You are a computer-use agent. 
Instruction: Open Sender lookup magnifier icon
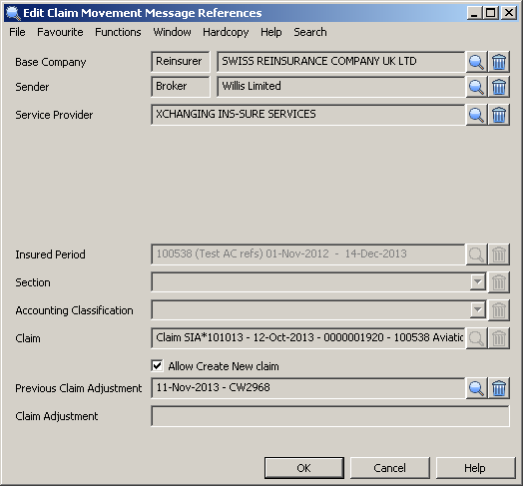click(476, 87)
